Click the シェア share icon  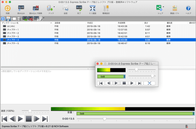coord(159,8)
